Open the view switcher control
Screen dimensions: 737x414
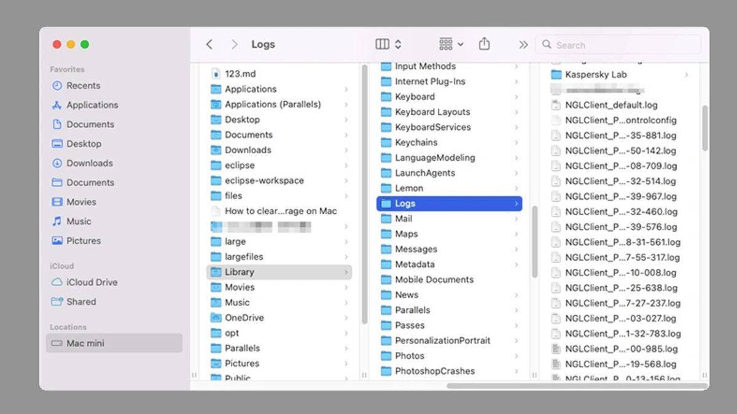[x=386, y=44]
